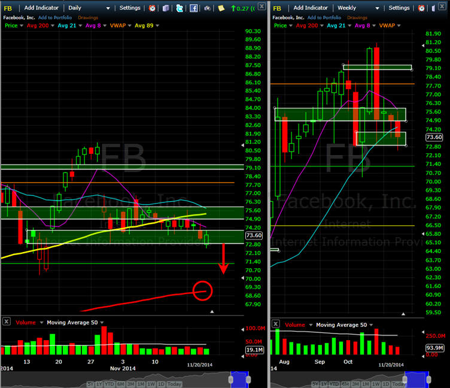
Task: Open Settings in the Daily chart
Action: tap(130, 8)
